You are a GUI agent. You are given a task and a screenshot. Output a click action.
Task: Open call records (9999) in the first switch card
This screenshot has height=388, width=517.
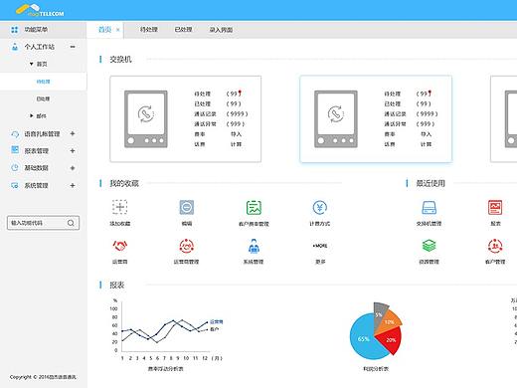[221, 113]
